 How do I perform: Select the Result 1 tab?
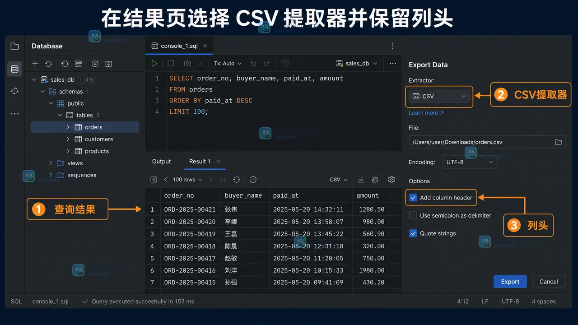pyautogui.click(x=200, y=162)
